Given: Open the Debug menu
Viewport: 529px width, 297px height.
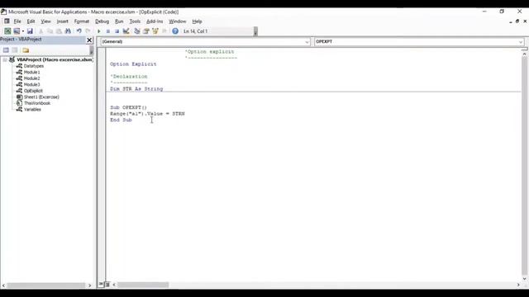Looking at the screenshot, I should 102,21.
